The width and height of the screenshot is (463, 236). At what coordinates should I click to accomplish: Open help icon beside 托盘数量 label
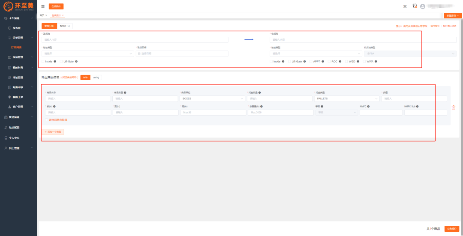tap(259, 93)
